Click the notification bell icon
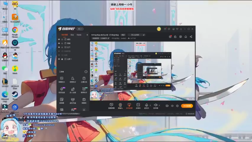Viewport: 252px width, 142px height. coord(186,37)
